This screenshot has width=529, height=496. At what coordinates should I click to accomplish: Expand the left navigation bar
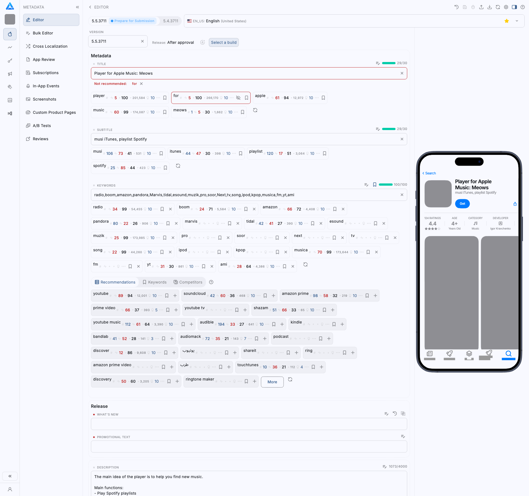(10, 476)
